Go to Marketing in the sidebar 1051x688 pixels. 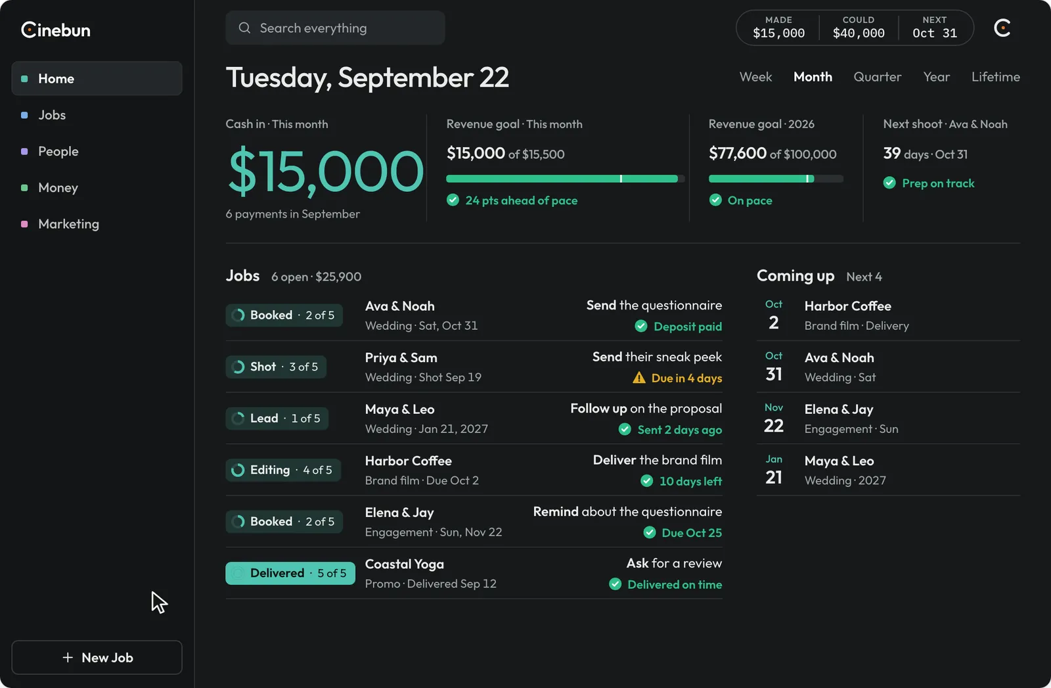click(97, 224)
